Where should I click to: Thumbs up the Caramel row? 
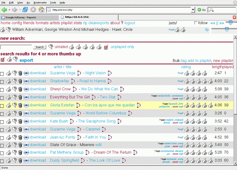pyautogui.click(x=9, y=129)
